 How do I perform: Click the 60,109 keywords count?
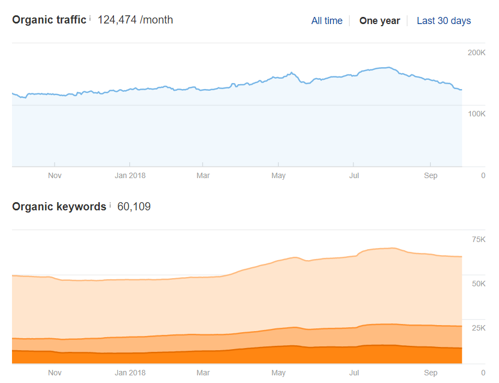tap(134, 207)
